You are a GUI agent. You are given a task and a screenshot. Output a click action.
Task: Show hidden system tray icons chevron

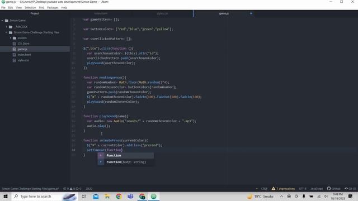coord(281,196)
